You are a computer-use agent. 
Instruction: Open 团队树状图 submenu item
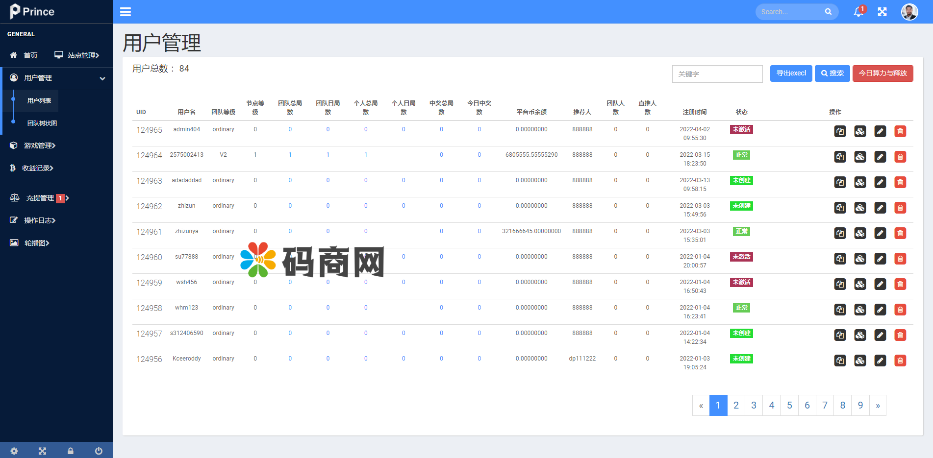click(42, 123)
